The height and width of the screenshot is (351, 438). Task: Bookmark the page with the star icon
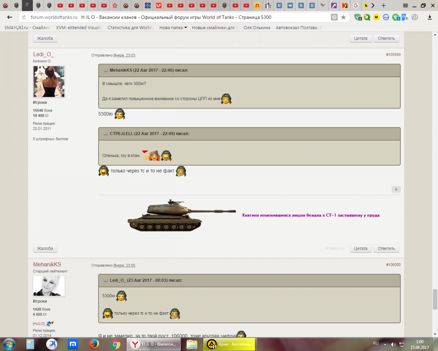(343, 17)
